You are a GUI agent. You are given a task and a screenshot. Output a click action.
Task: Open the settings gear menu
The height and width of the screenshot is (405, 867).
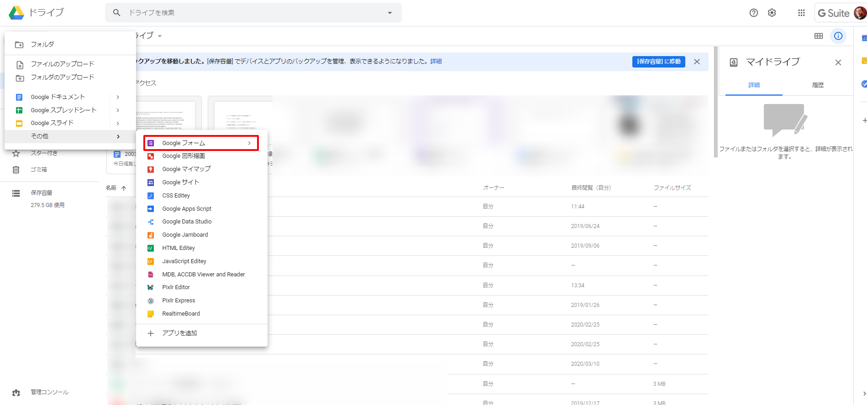coord(772,13)
